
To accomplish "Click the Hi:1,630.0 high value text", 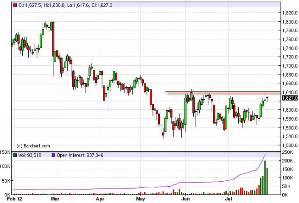I will coord(54,5).
